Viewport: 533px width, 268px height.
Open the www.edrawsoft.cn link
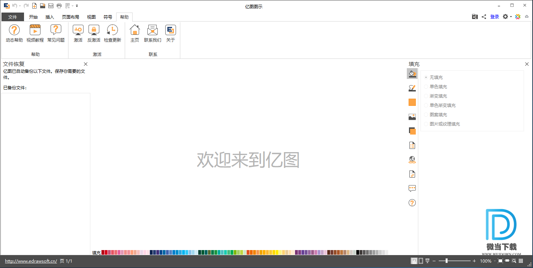tap(31, 261)
